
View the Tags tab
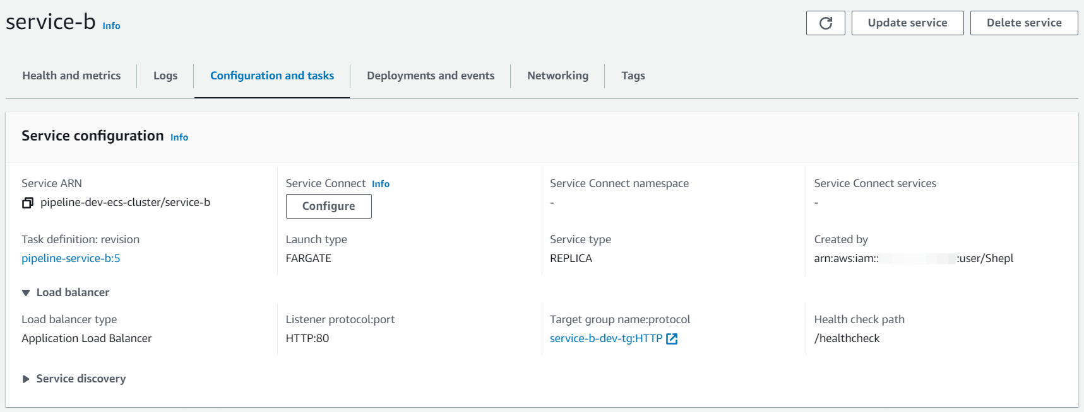pyautogui.click(x=633, y=76)
